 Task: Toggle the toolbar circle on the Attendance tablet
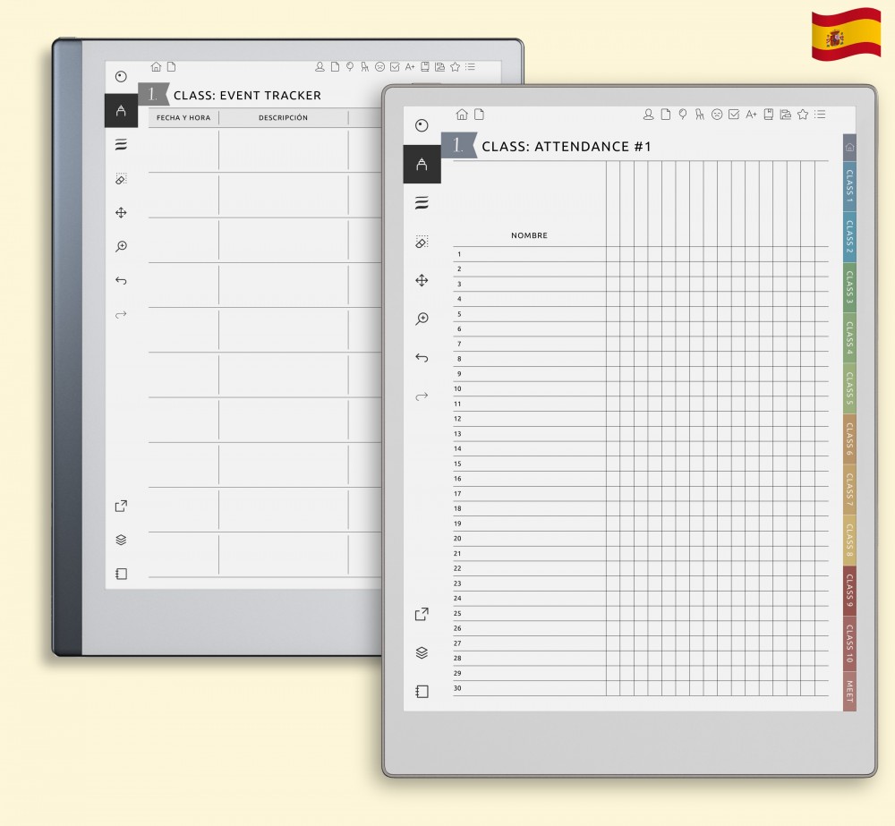(x=422, y=125)
